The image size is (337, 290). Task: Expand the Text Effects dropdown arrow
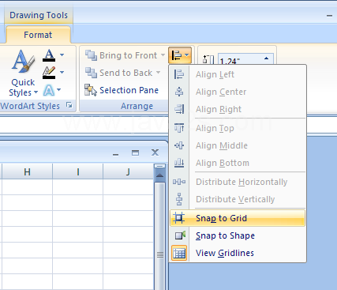point(59,90)
